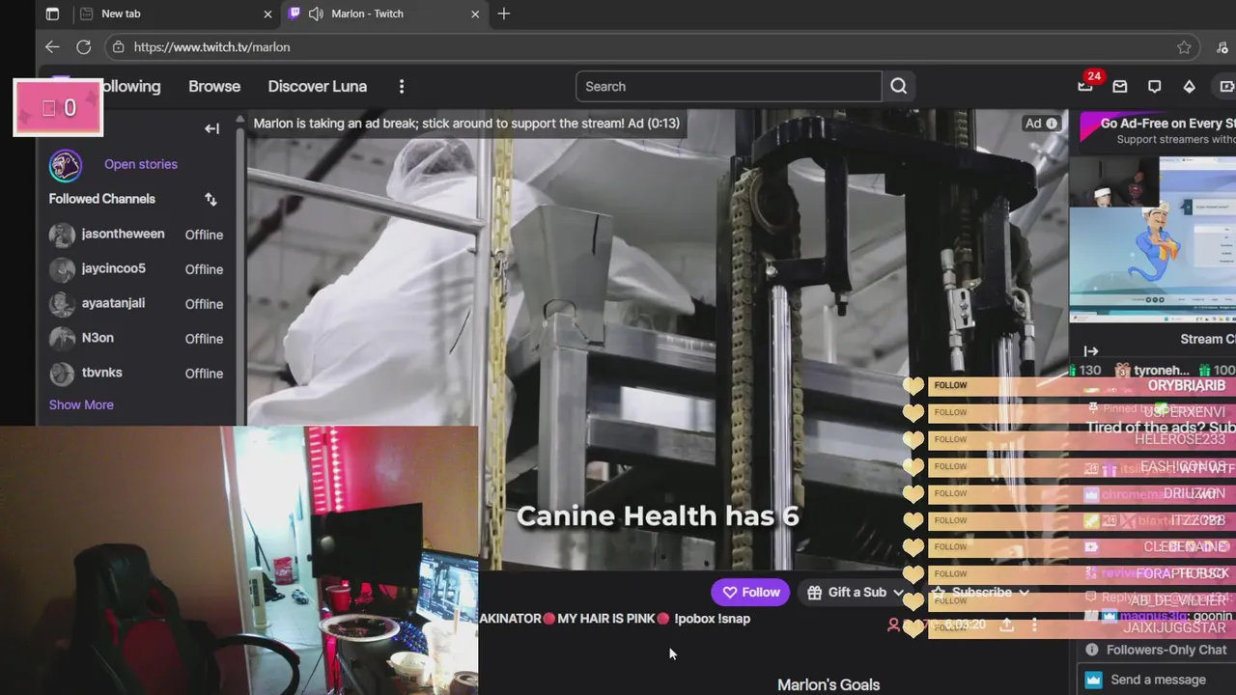Click Show More under followed channels

(x=81, y=404)
